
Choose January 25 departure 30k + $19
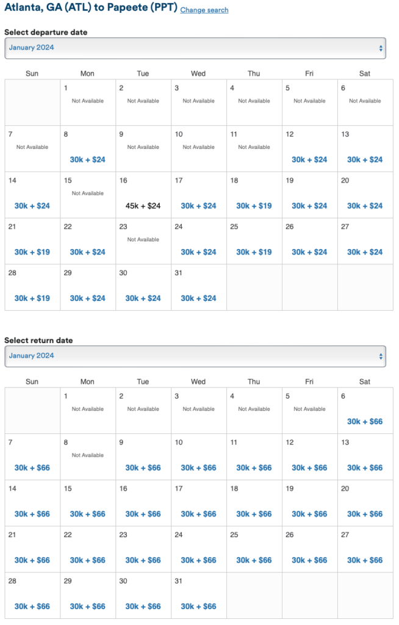point(254,252)
